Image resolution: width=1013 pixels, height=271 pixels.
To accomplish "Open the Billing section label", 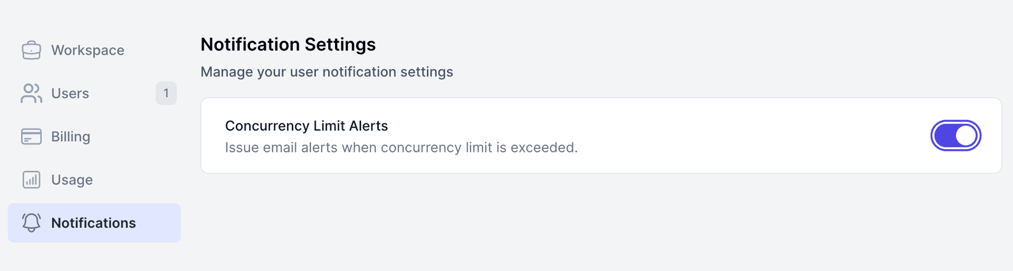I will (x=71, y=137).
